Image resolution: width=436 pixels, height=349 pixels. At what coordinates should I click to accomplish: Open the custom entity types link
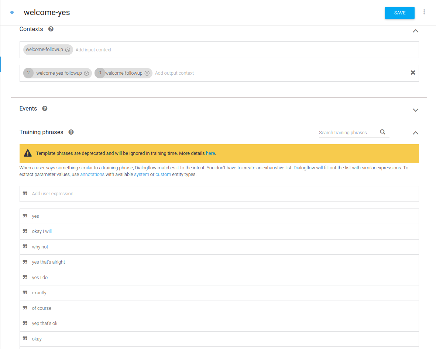[x=163, y=174]
